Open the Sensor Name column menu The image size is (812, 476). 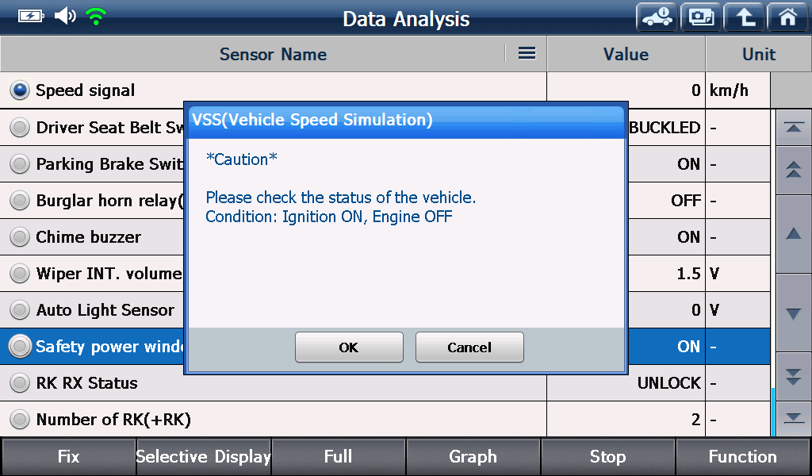pyautogui.click(x=527, y=53)
